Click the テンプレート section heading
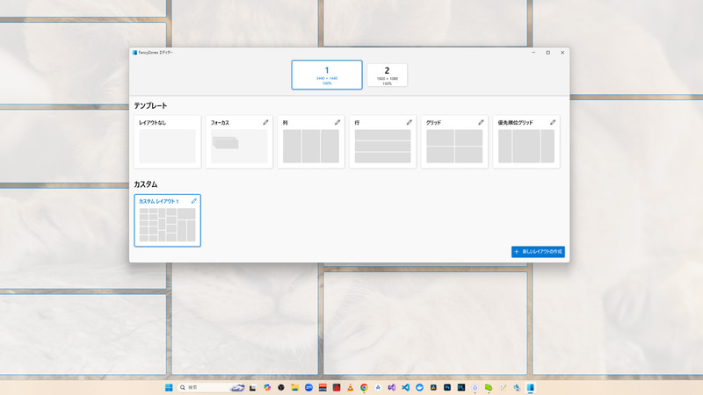 pyautogui.click(x=150, y=105)
